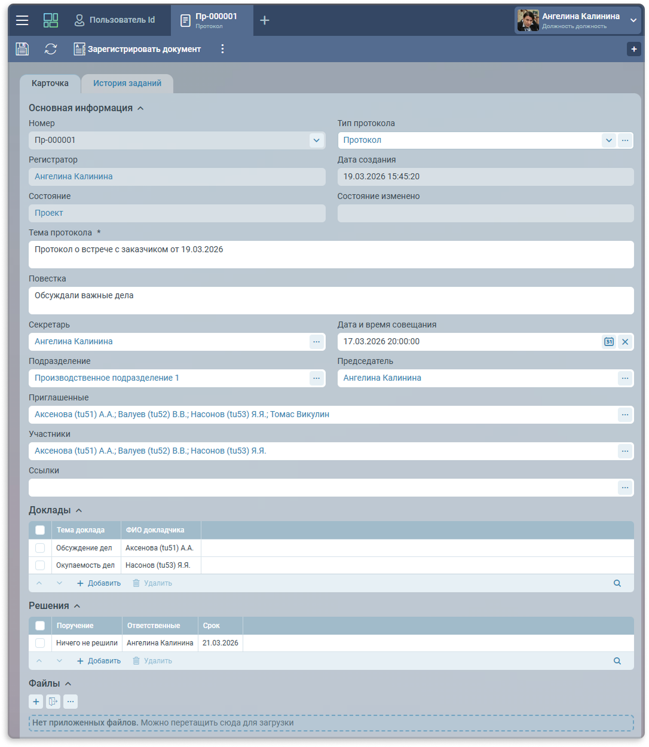Click Зарегистрировать документ button
Image resolution: width=649 pixels, height=747 pixels.
(x=137, y=49)
